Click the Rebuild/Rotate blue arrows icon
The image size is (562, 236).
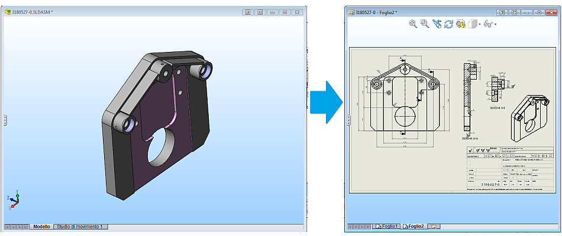point(448,24)
